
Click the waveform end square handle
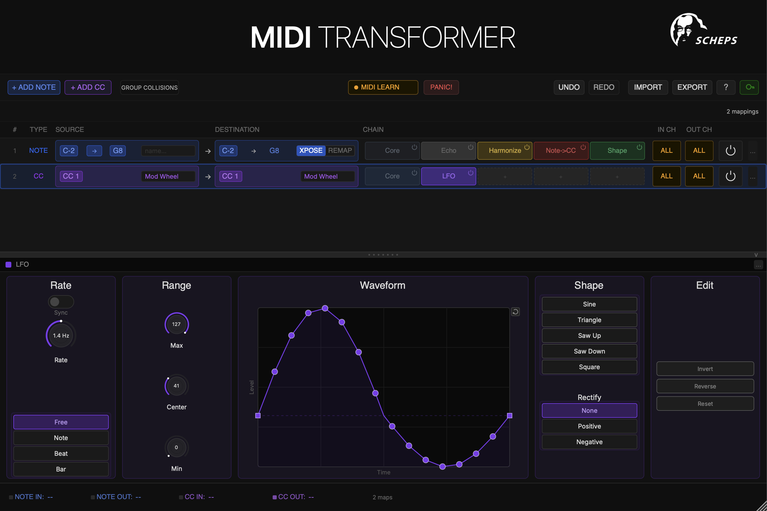pos(510,415)
